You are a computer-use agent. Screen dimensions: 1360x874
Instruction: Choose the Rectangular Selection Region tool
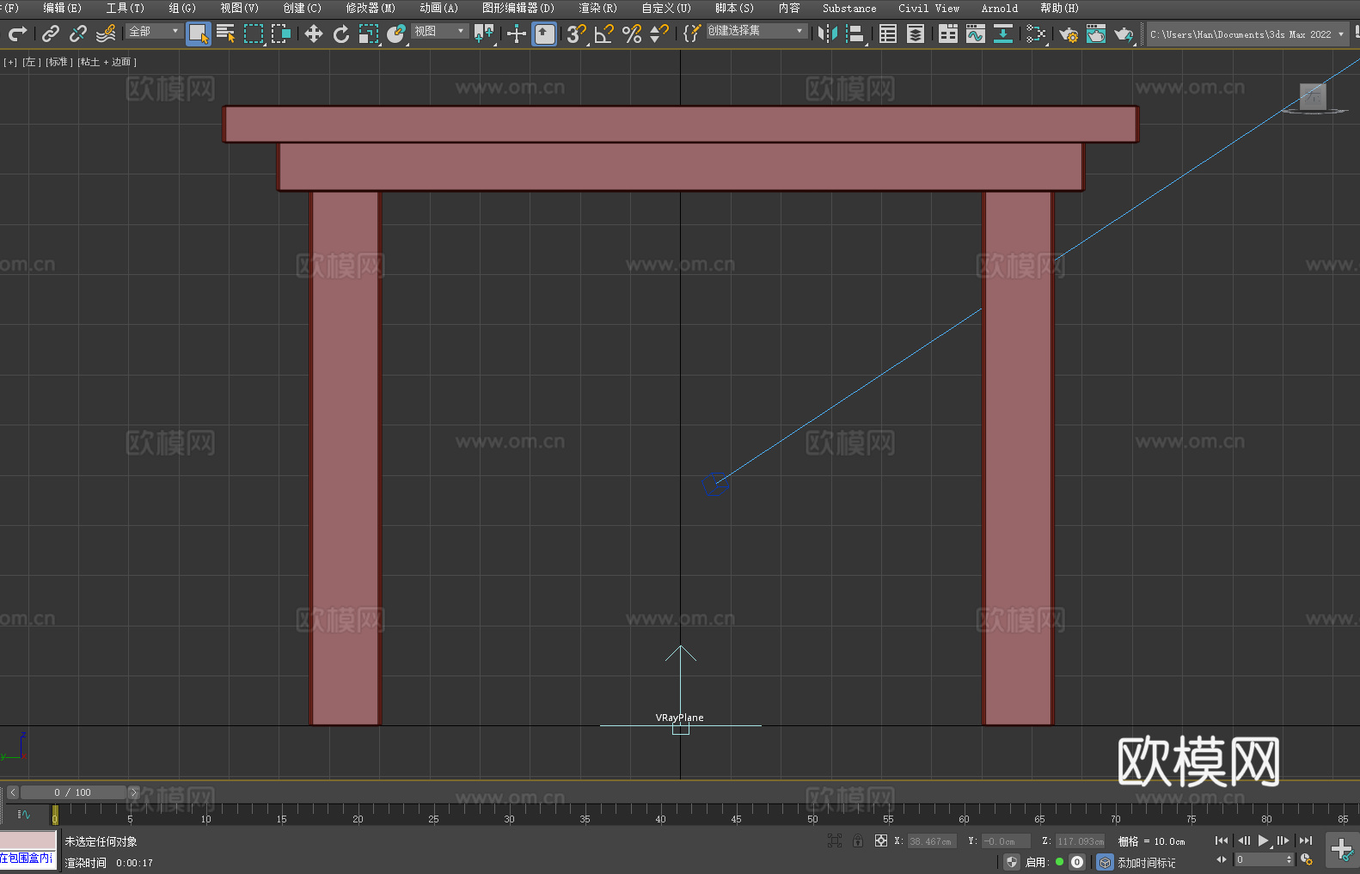point(254,34)
